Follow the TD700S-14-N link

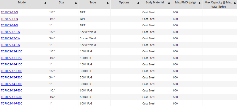tap(9, 25)
